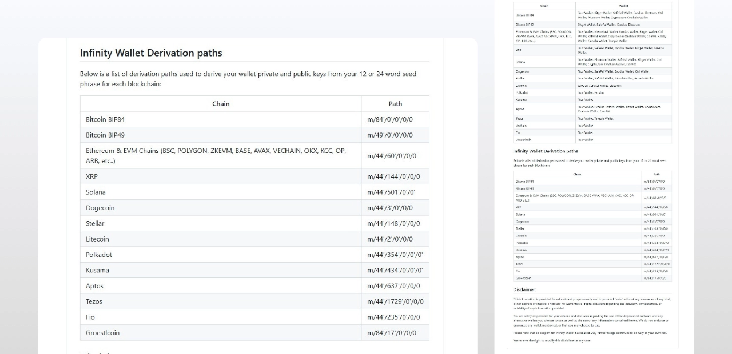
Task: Click "Kusama" chain cell in the main table
Action: [x=221, y=270]
